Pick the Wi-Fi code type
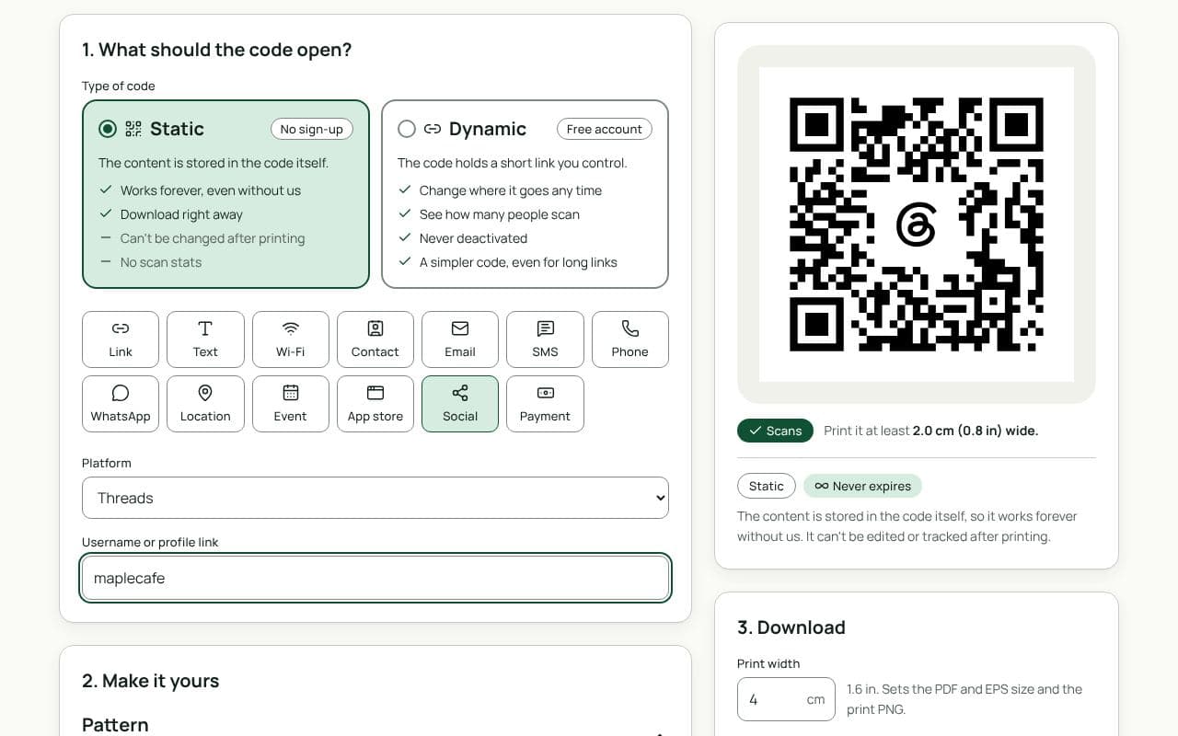This screenshot has height=736, width=1178. pos(291,339)
